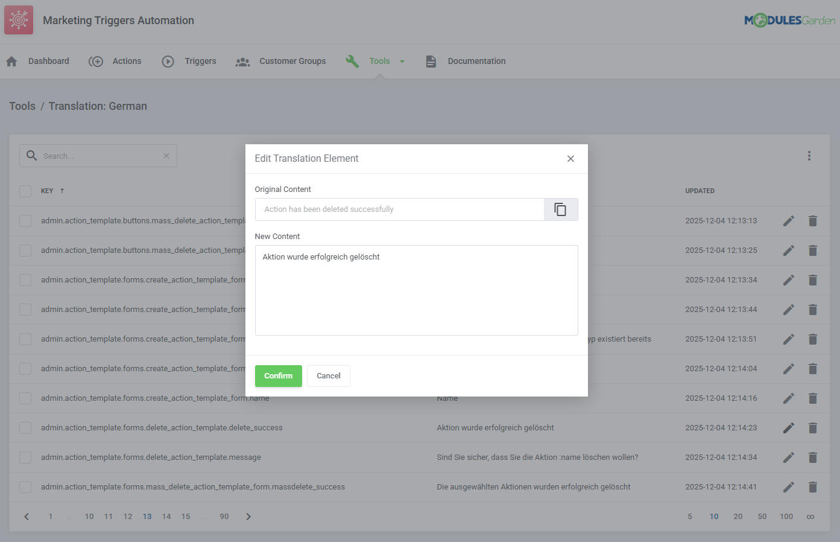Open the Documentation menu item
Viewport: 840px width, 542px height.
click(x=476, y=61)
